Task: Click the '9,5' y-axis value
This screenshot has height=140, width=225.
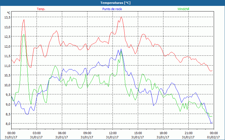Action: [8, 95]
